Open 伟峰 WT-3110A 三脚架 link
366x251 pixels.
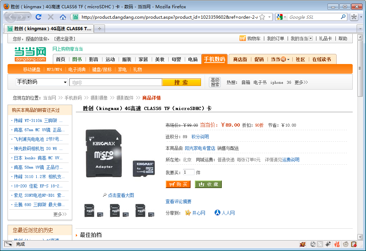(38, 120)
